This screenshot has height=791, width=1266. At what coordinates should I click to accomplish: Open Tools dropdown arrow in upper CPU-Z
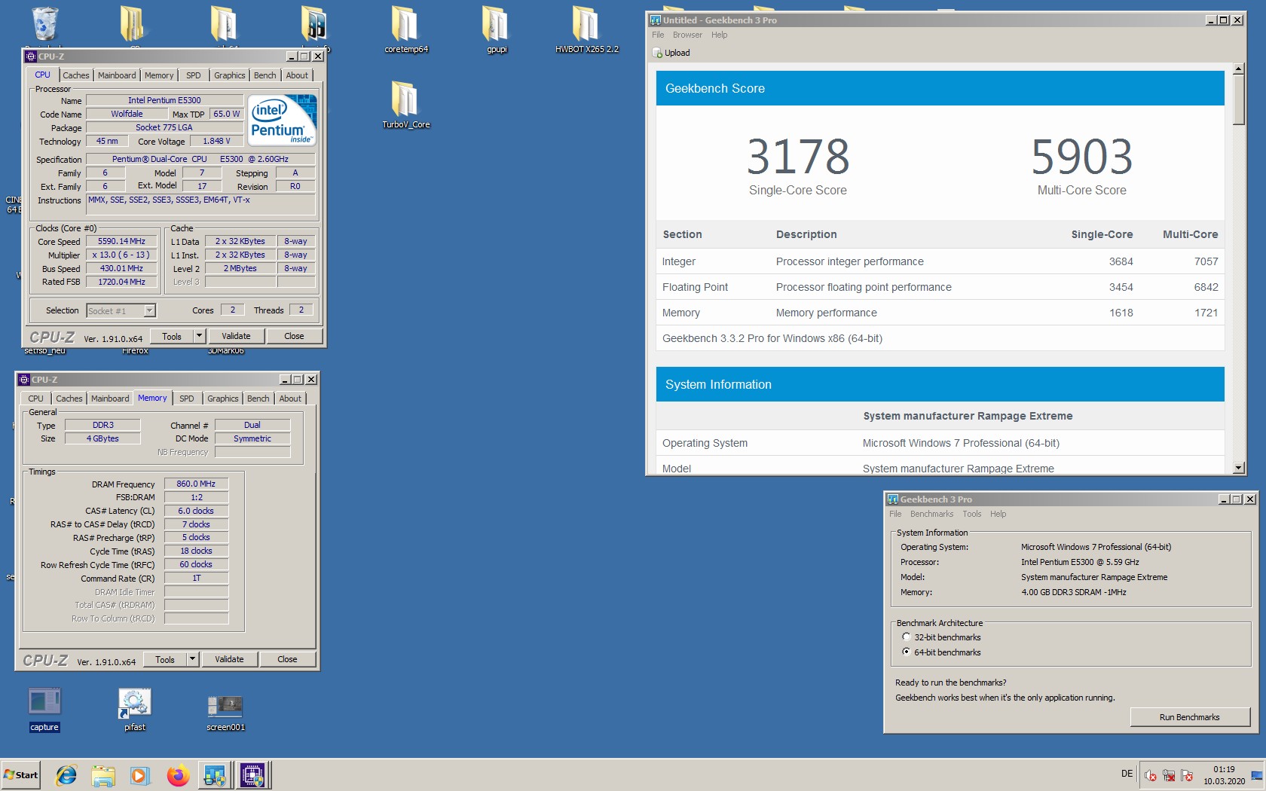pyautogui.click(x=199, y=336)
